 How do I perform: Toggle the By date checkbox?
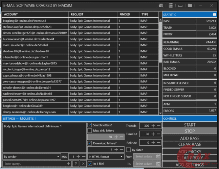128,150
